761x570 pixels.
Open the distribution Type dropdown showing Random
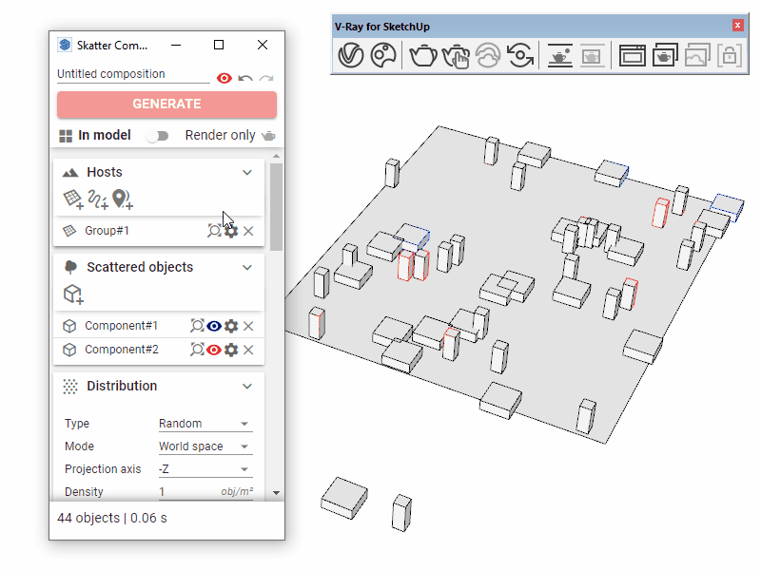(204, 424)
